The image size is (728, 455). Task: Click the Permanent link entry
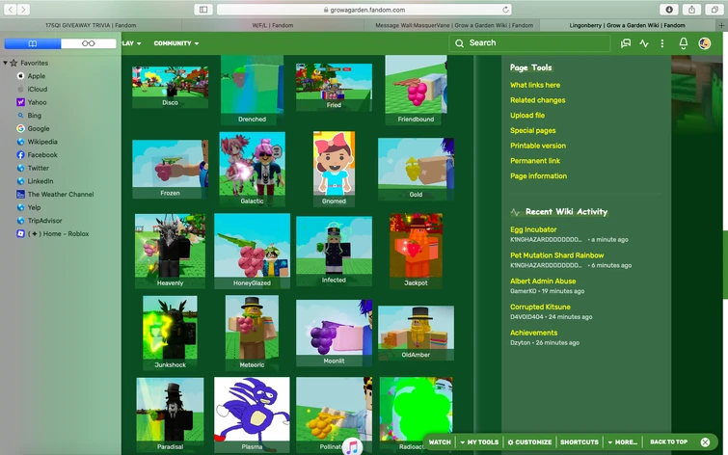(535, 161)
